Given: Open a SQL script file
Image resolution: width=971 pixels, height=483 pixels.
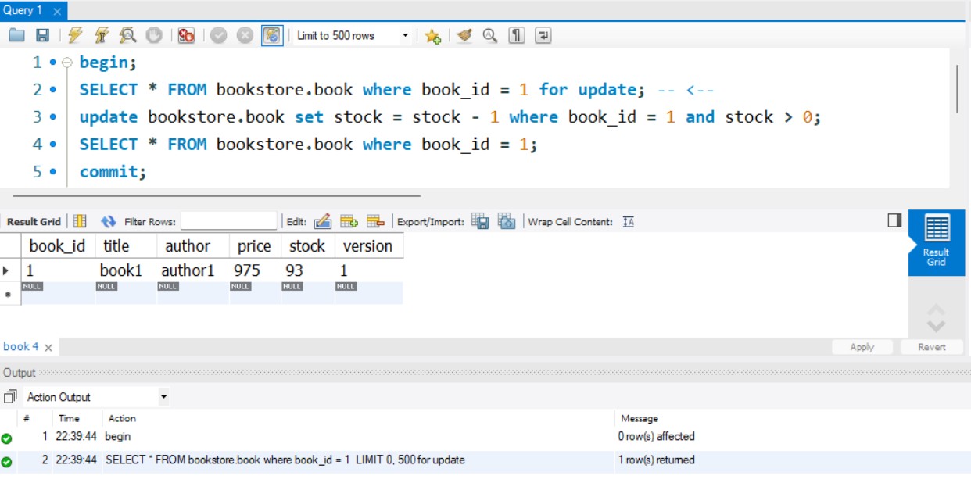Looking at the screenshot, I should coord(16,35).
